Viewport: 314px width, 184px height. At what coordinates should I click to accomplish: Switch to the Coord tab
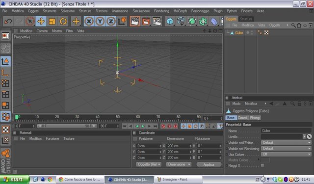click(242, 118)
